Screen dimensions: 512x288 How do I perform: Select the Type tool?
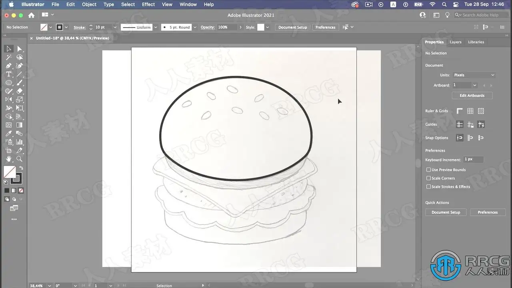click(x=9, y=74)
